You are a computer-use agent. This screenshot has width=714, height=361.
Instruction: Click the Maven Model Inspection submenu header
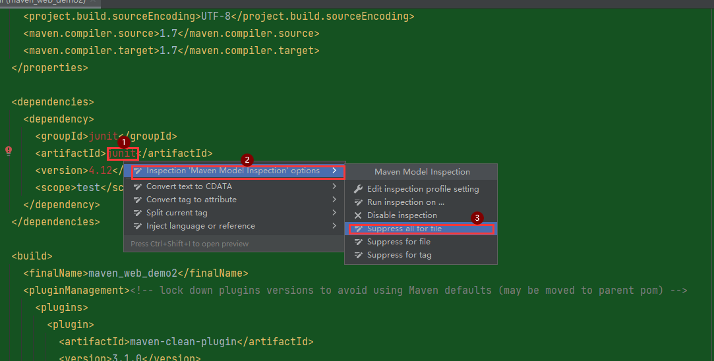(422, 172)
